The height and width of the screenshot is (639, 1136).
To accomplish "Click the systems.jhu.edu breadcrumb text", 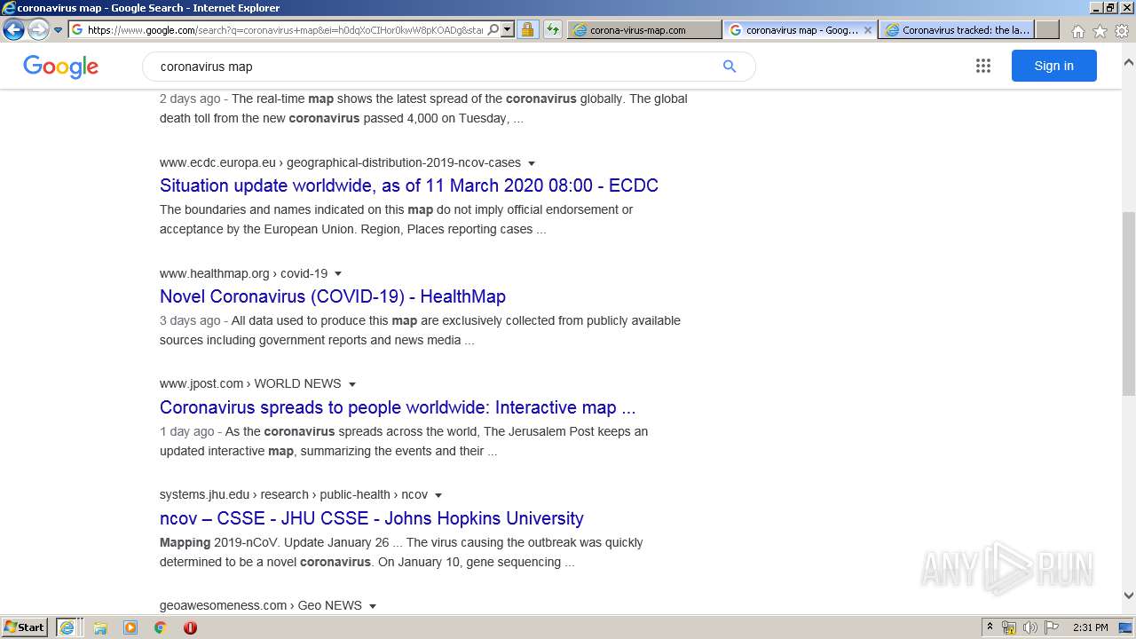I will (204, 494).
